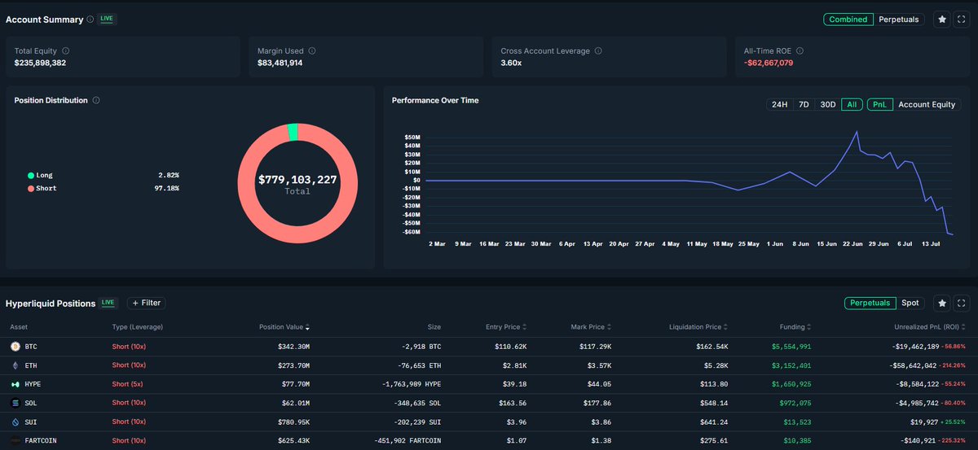Select the All performance timeframe

(x=852, y=104)
